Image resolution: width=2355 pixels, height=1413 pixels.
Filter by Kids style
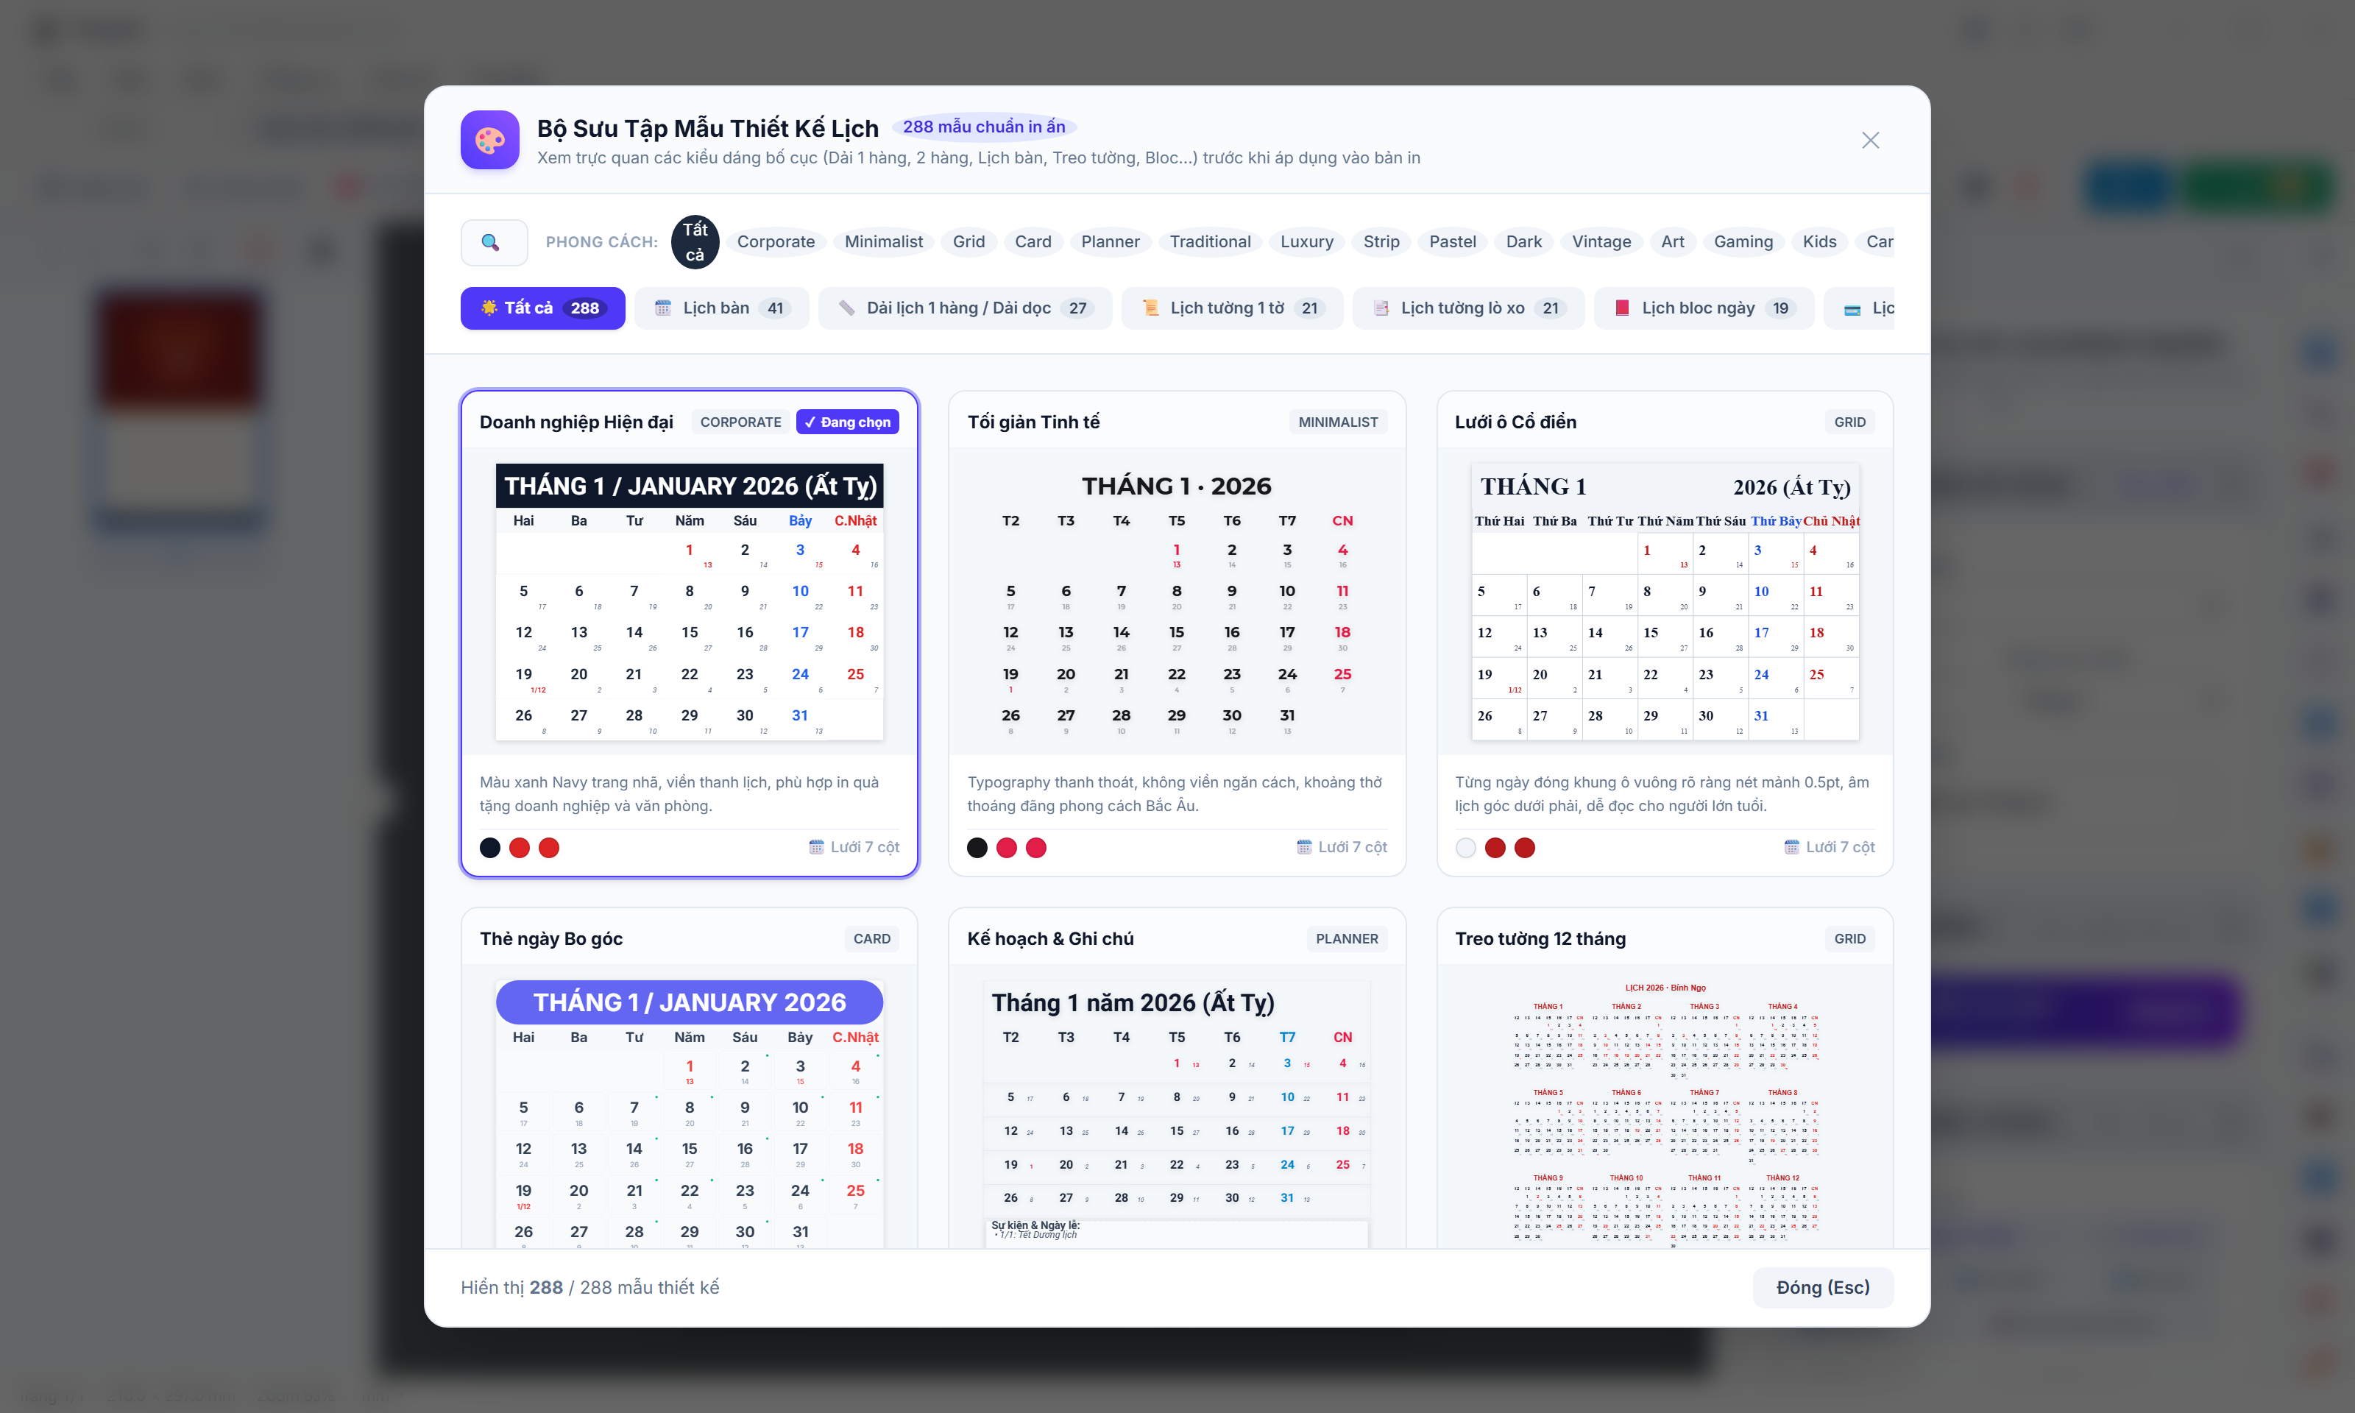[1819, 242]
